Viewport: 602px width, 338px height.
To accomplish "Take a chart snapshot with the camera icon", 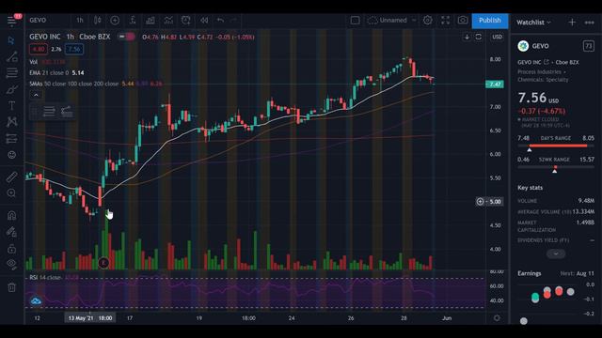I will 463,21.
